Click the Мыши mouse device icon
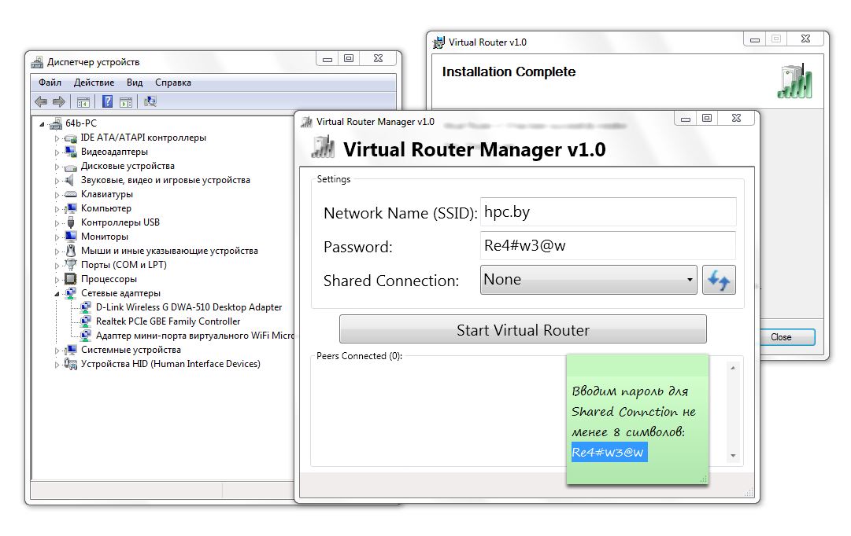The width and height of the screenshot is (851, 536). pyautogui.click(x=71, y=251)
